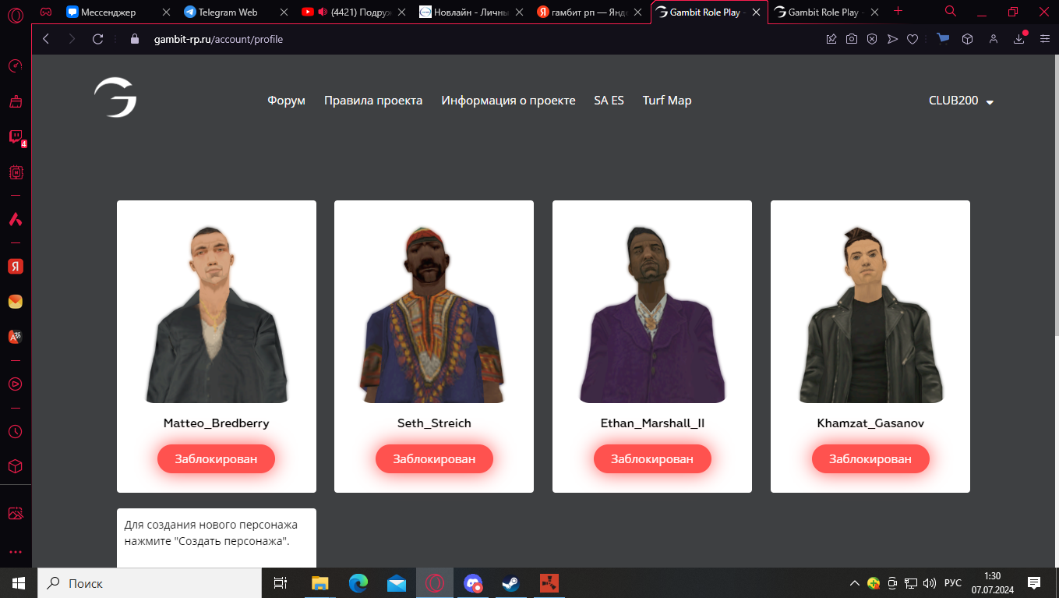The width and height of the screenshot is (1059, 598).
Task: Open Twitch panel in the sidebar
Action: point(15,137)
